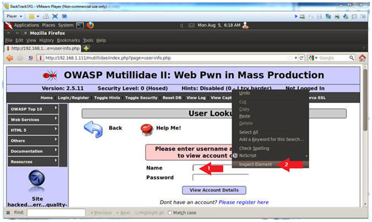Click the View Account Details button
372x222 pixels.
214,190
